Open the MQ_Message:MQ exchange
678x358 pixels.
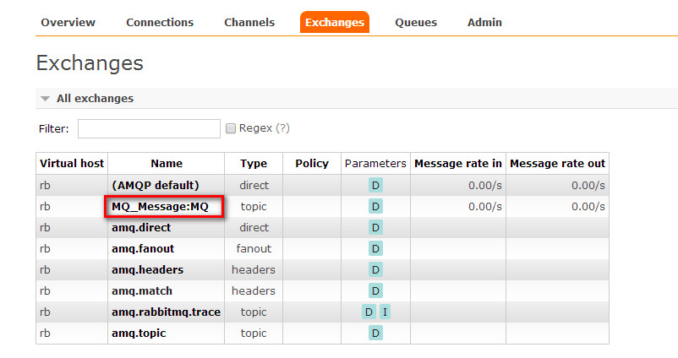(x=160, y=206)
